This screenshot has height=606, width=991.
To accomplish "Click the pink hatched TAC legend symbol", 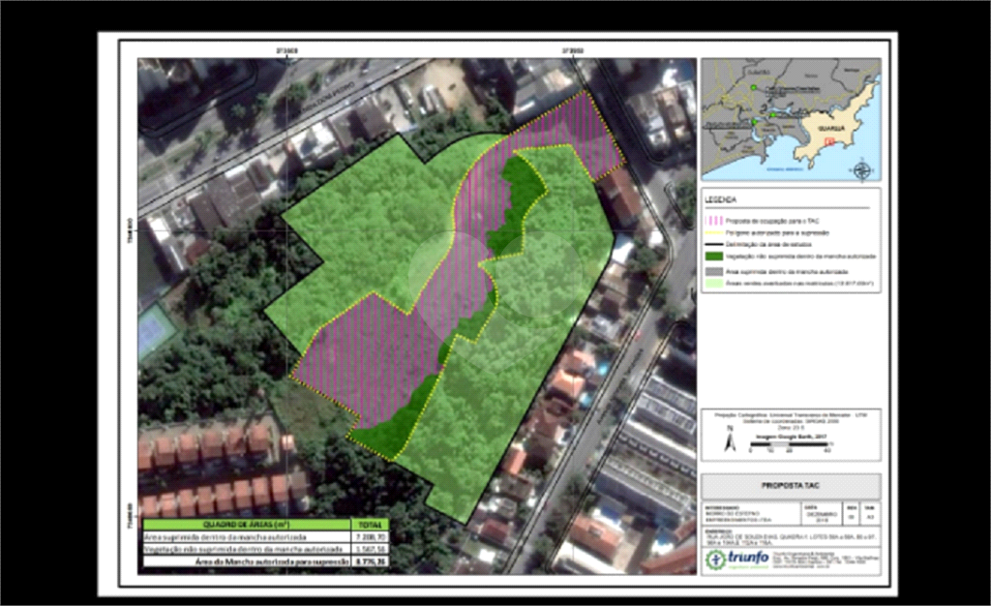I will click(712, 220).
